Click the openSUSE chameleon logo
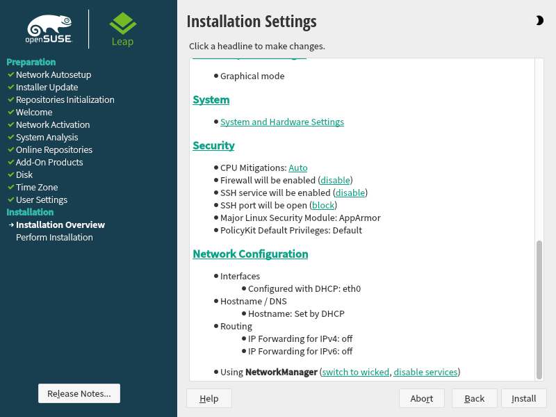Screen dimensions: 556x417 click(x=49, y=29)
